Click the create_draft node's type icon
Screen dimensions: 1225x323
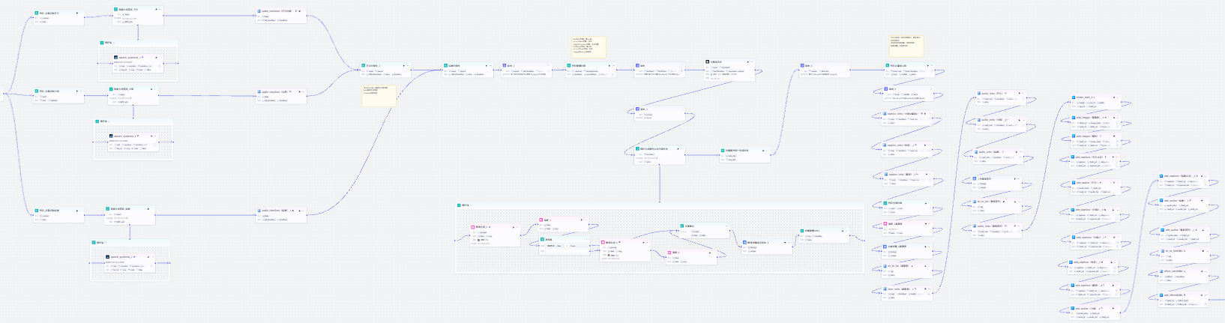1074,97
